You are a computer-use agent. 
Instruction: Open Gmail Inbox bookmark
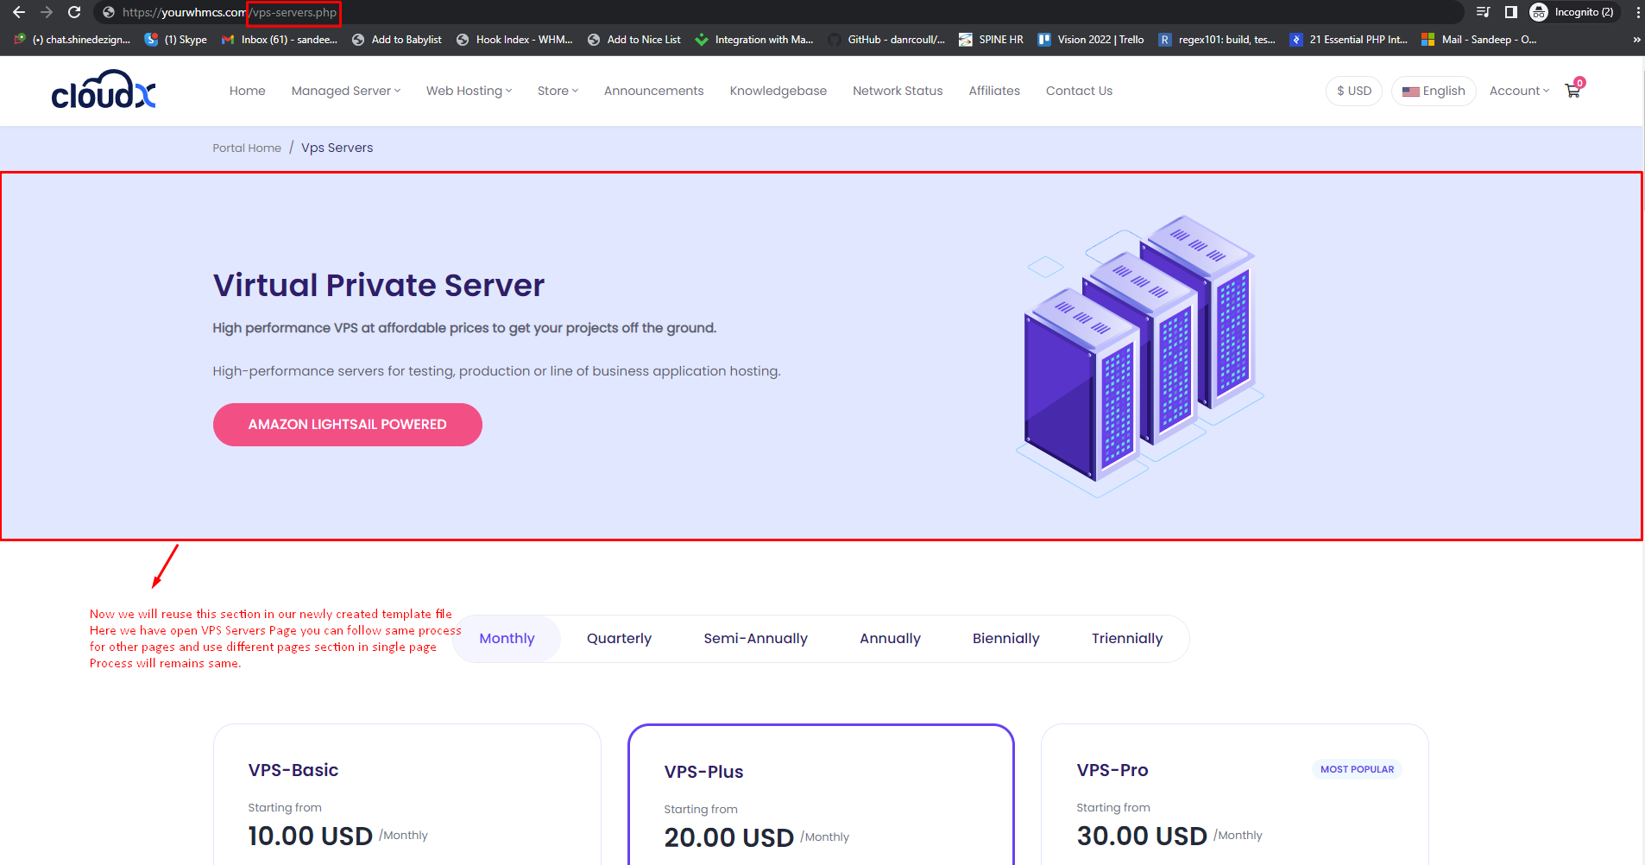click(280, 40)
